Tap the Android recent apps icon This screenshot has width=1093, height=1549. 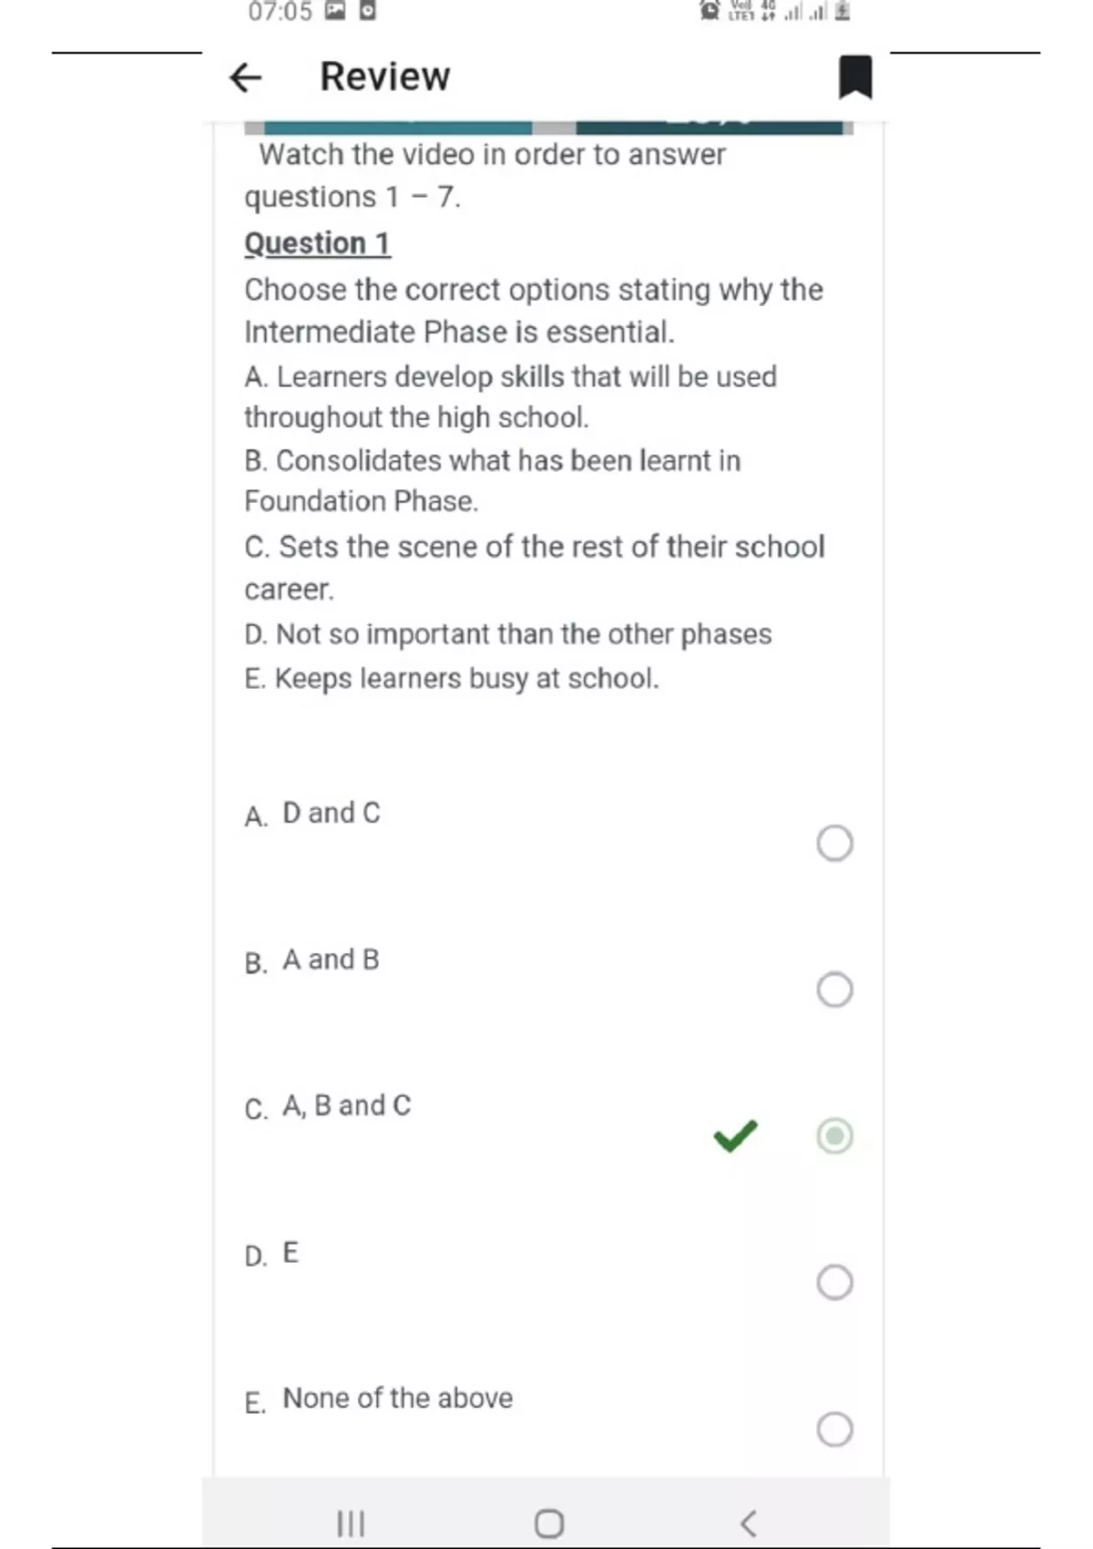tap(351, 1523)
